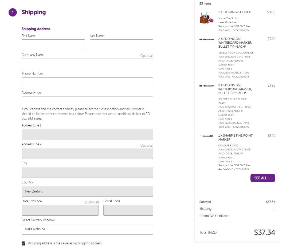The width and height of the screenshot is (306, 250).
Task: Click the Shipping section heading
Action: point(34,12)
